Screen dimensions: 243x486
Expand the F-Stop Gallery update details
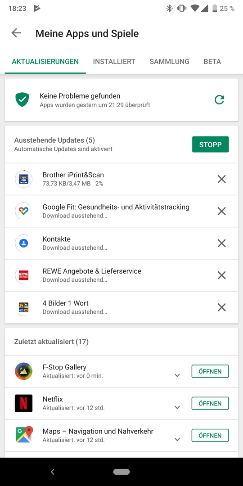coord(177,375)
